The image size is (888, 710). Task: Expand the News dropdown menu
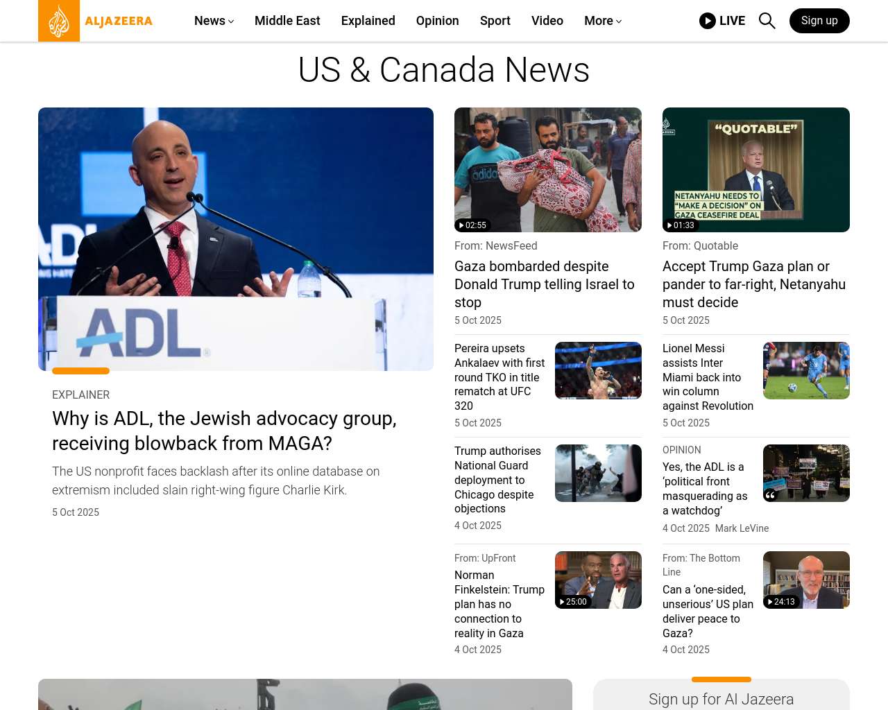[x=214, y=21]
